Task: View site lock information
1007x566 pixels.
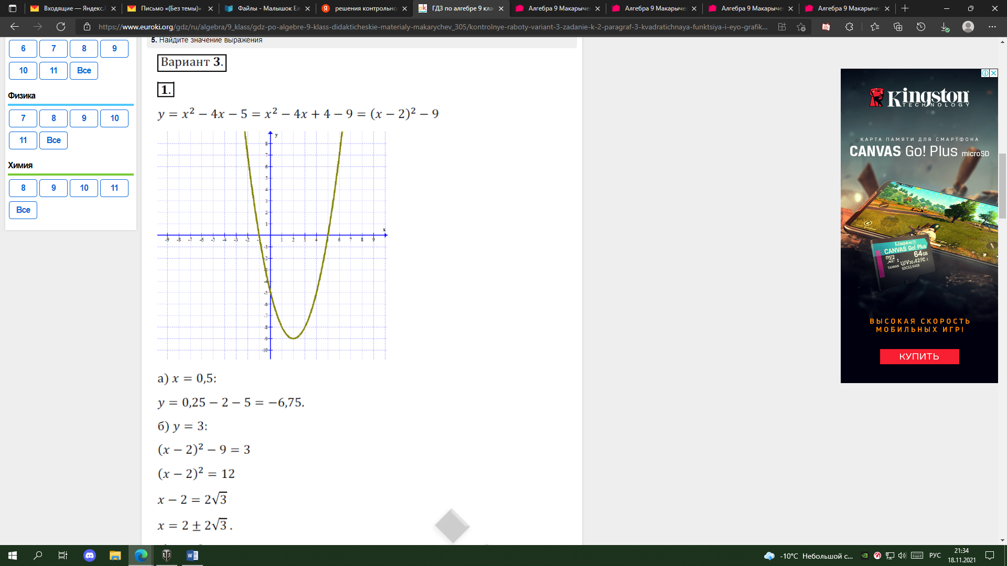Action: (87, 27)
